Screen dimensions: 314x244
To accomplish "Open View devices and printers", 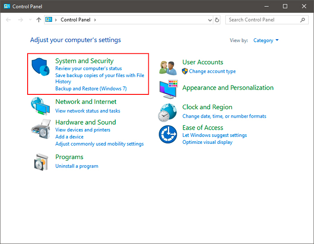I will (83, 130).
